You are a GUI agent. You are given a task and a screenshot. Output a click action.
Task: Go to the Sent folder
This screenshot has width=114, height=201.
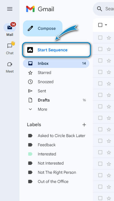click(56, 91)
